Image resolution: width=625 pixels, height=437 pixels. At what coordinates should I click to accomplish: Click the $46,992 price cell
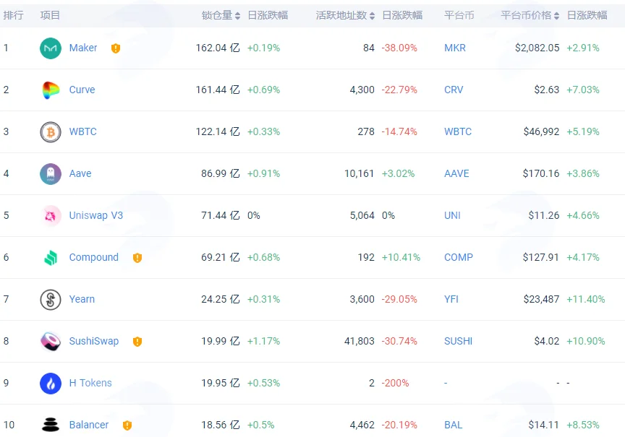pyautogui.click(x=541, y=131)
